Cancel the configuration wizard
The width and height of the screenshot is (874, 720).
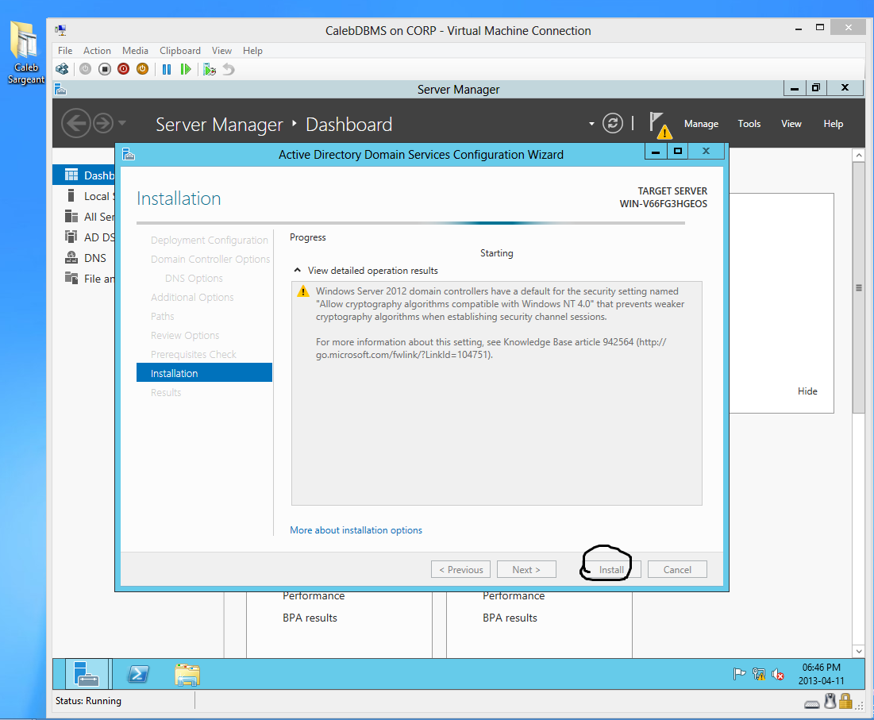pyautogui.click(x=677, y=569)
